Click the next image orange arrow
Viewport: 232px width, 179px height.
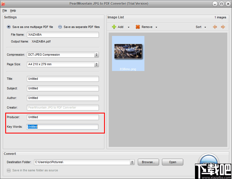pyautogui.click(x=223, y=27)
